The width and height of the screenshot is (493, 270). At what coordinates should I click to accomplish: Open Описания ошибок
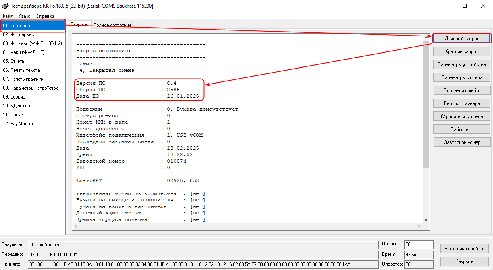tap(461, 90)
